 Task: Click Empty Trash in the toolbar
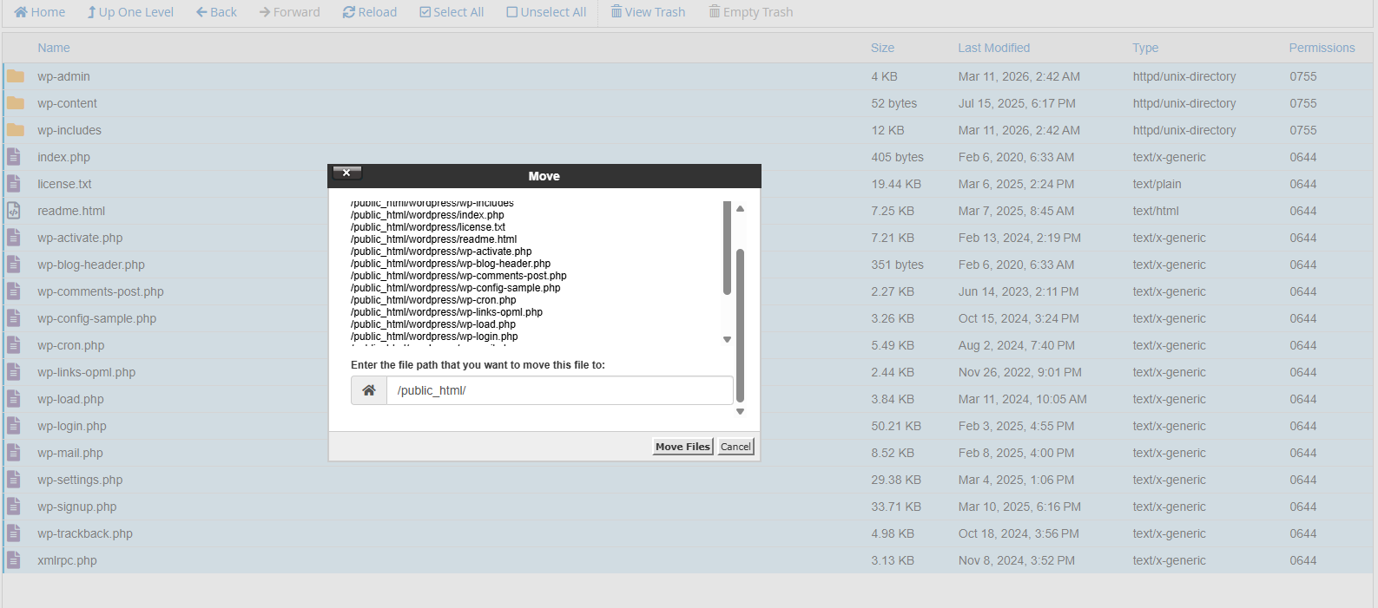(x=751, y=12)
